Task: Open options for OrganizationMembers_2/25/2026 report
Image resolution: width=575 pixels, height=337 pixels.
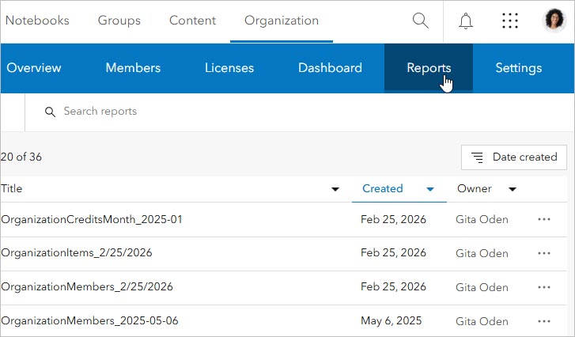Action: [x=544, y=287]
